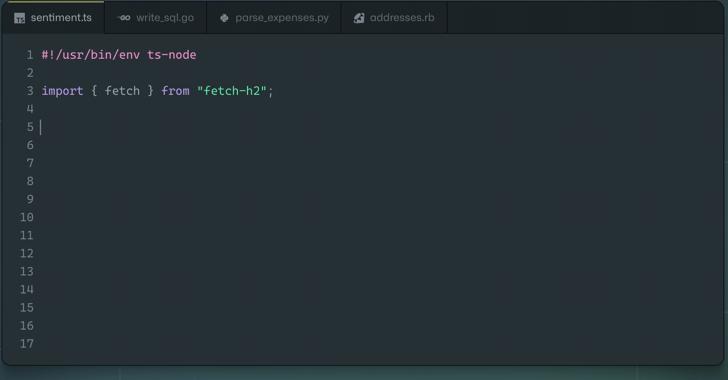Click the Ruby gem icon on addresses.rb tab

[x=358, y=17]
